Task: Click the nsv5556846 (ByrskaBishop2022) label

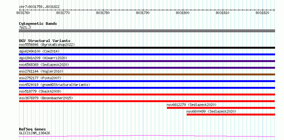Action: pos(47,45)
